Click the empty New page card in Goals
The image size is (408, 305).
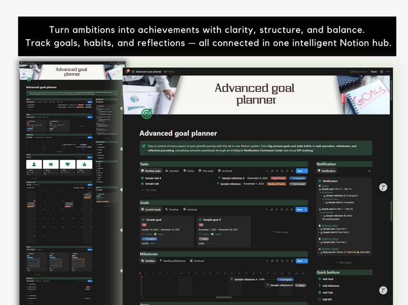(281, 232)
